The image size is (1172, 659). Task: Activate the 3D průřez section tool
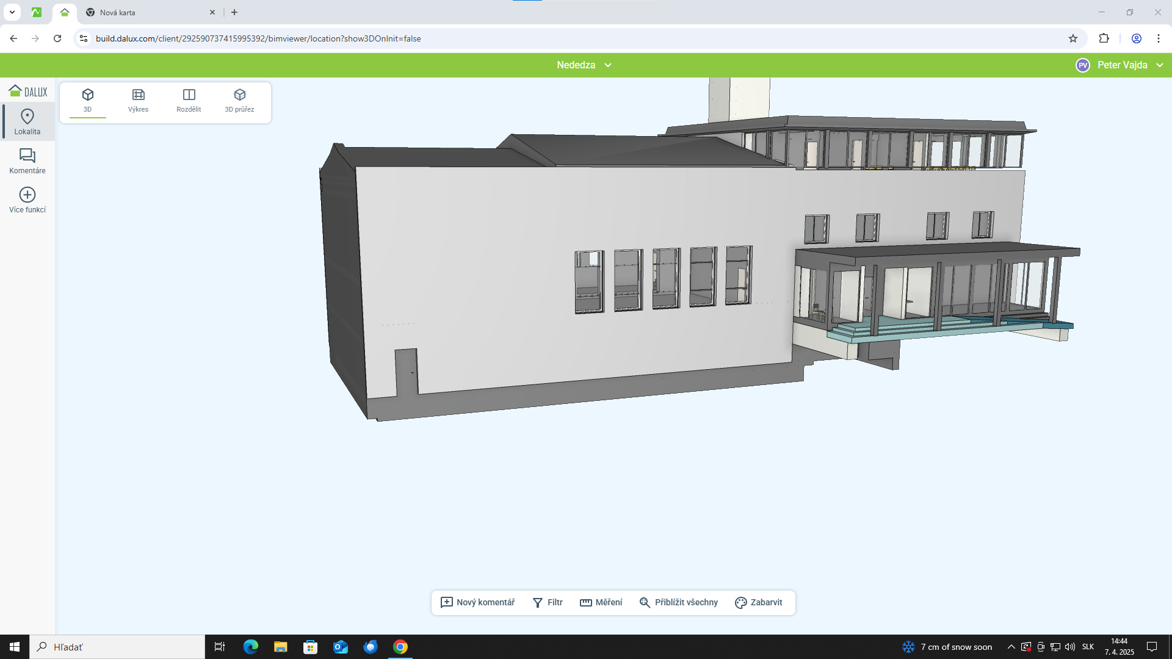pos(239,101)
